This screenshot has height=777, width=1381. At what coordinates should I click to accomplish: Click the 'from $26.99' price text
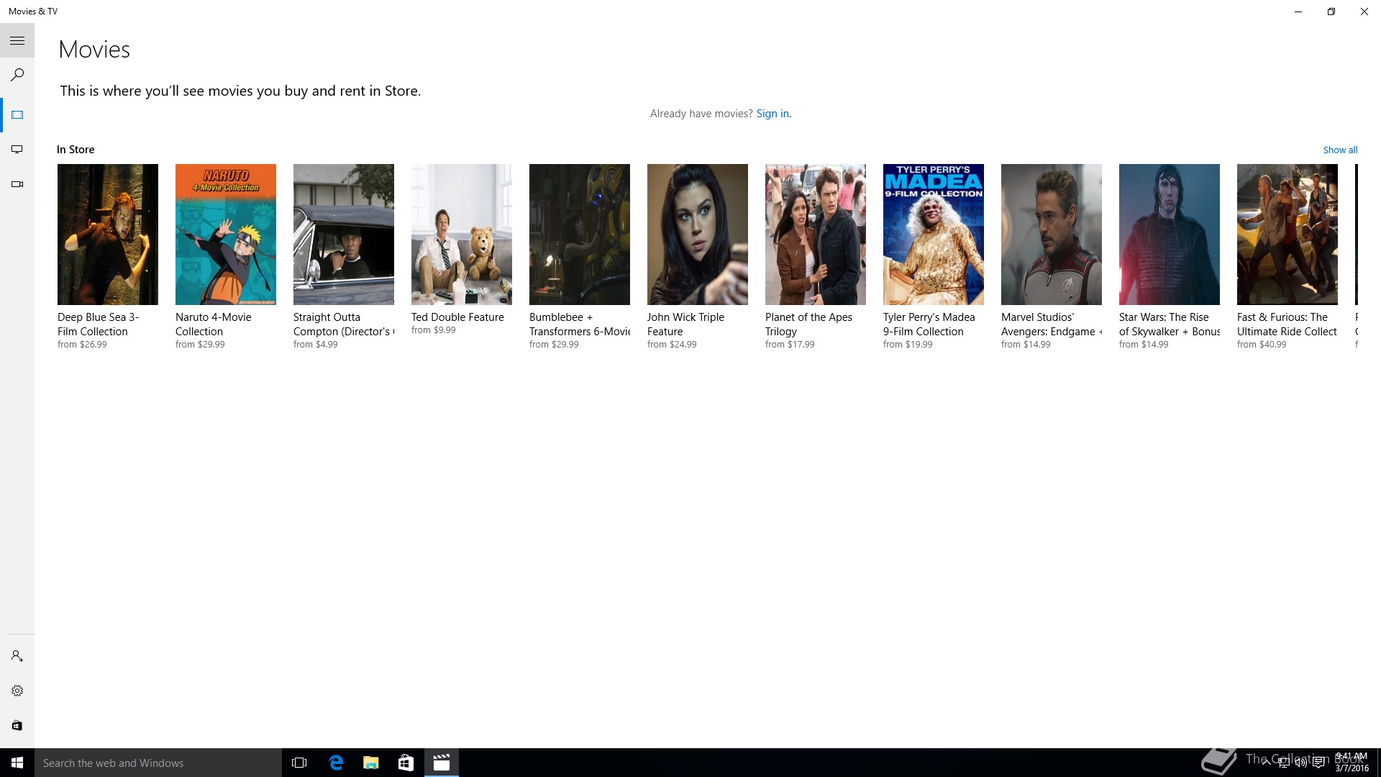pyautogui.click(x=82, y=345)
